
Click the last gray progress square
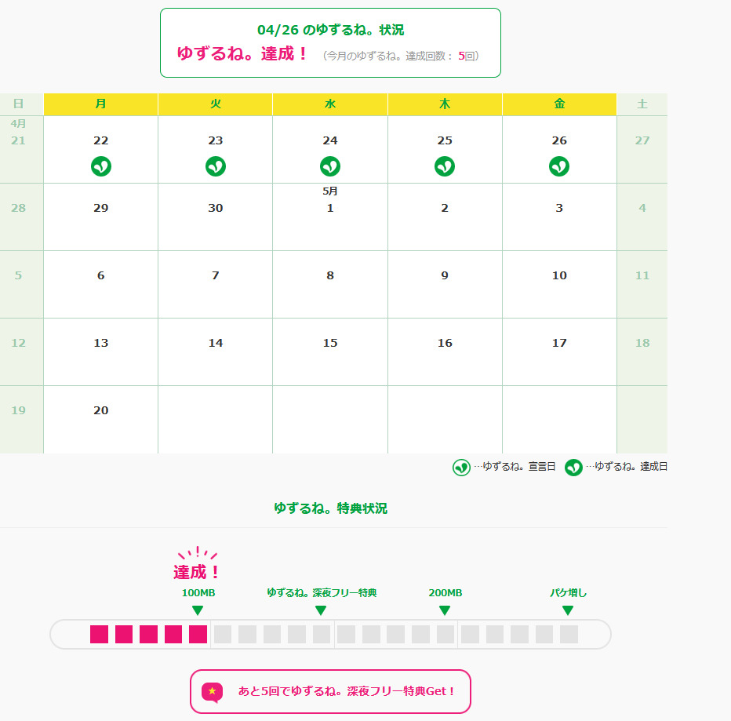(x=569, y=634)
